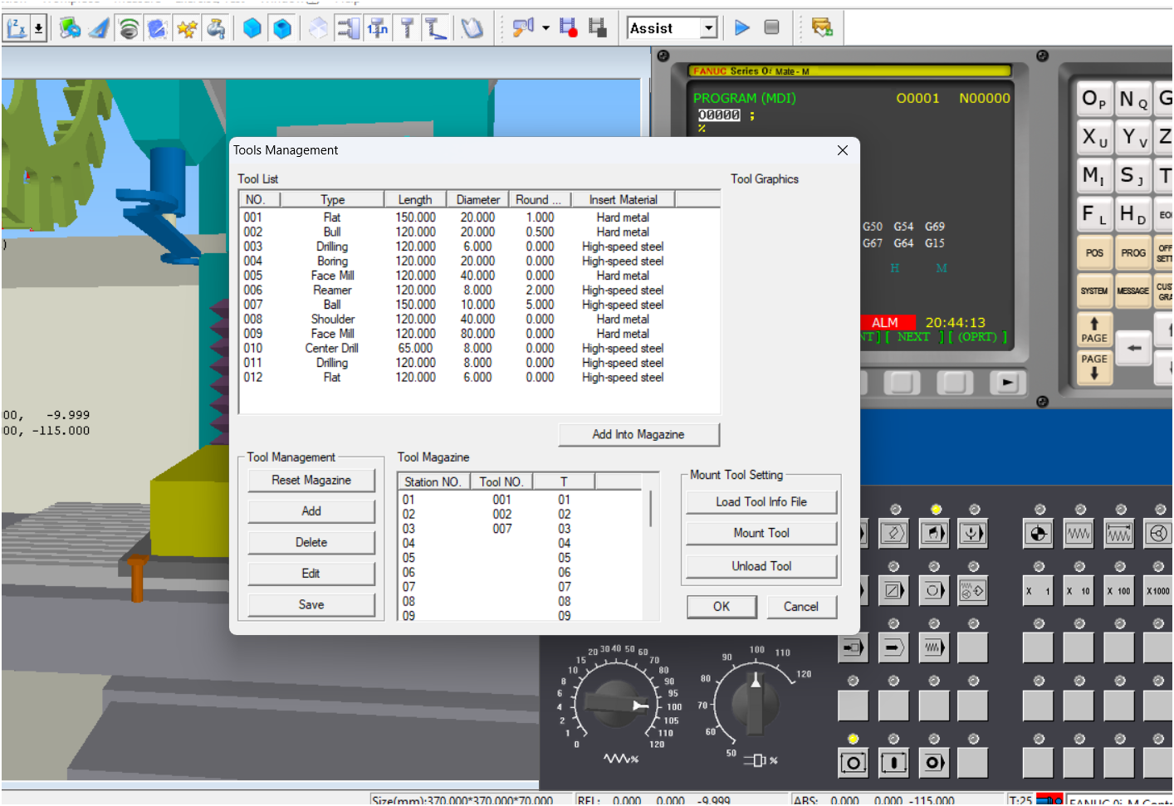The height and width of the screenshot is (806, 1174).
Task: Click the Diameter column header
Action: pyautogui.click(x=477, y=199)
